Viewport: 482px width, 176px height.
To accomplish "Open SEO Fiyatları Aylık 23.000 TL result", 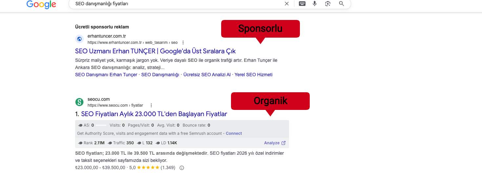I will [154, 114].
